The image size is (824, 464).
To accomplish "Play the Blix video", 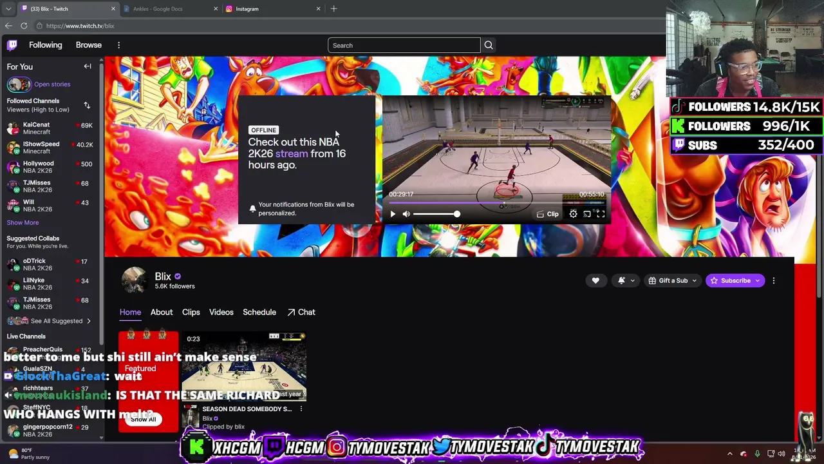I will point(393,214).
